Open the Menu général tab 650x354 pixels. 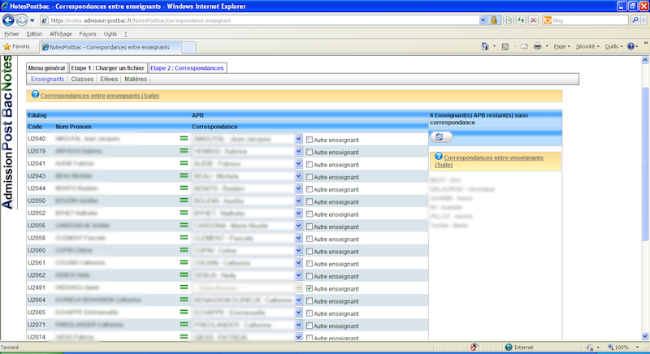click(x=46, y=68)
